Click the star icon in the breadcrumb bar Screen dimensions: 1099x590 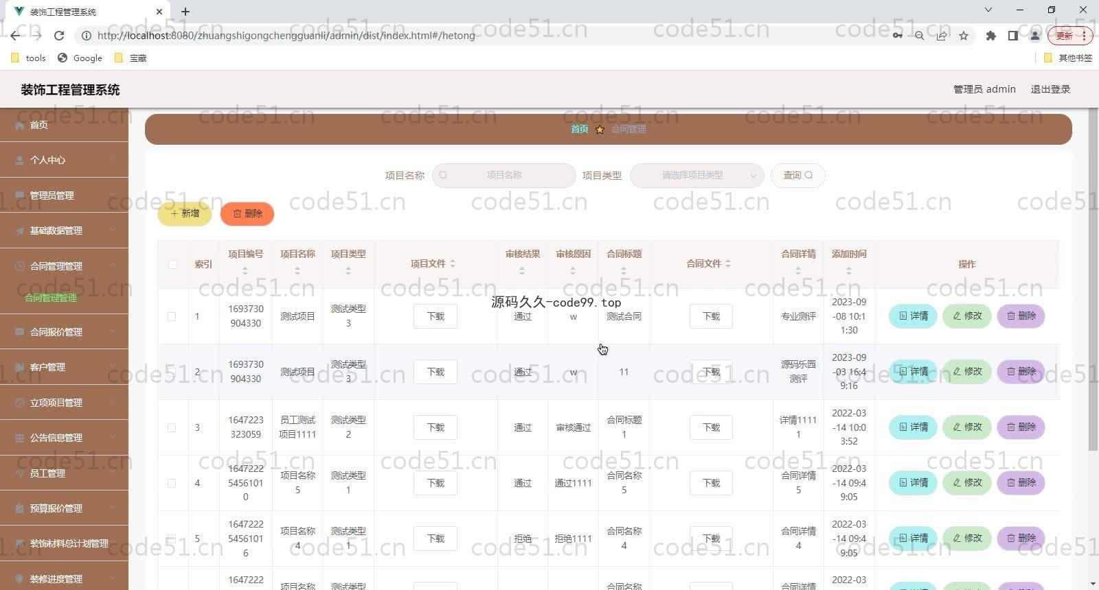(600, 130)
